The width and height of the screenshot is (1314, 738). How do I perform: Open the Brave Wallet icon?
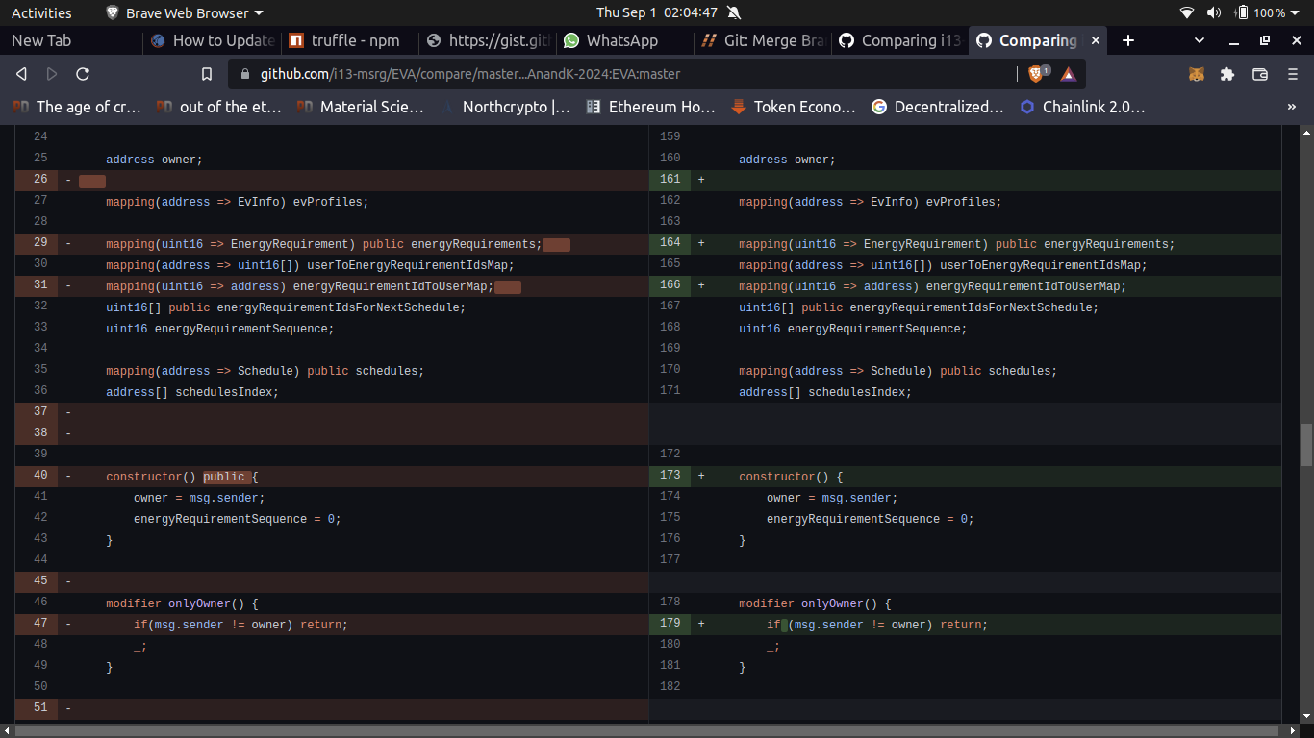point(1262,73)
